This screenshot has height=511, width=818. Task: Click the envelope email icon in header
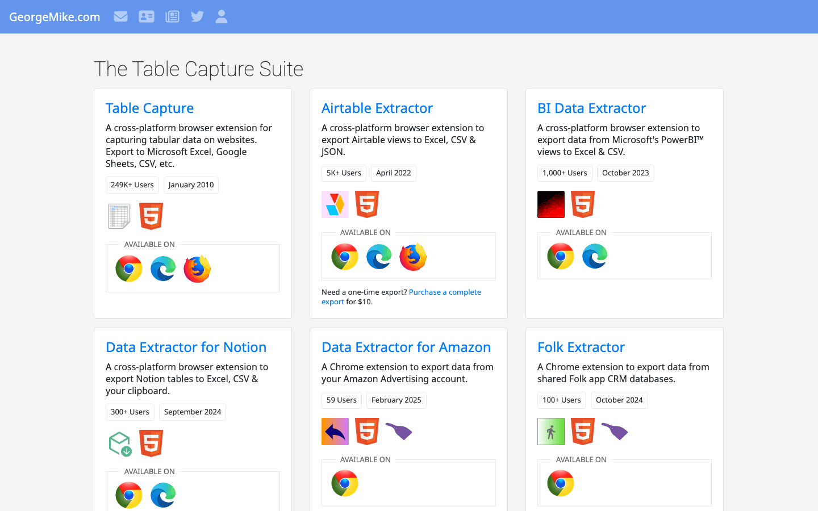(x=120, y=16)
